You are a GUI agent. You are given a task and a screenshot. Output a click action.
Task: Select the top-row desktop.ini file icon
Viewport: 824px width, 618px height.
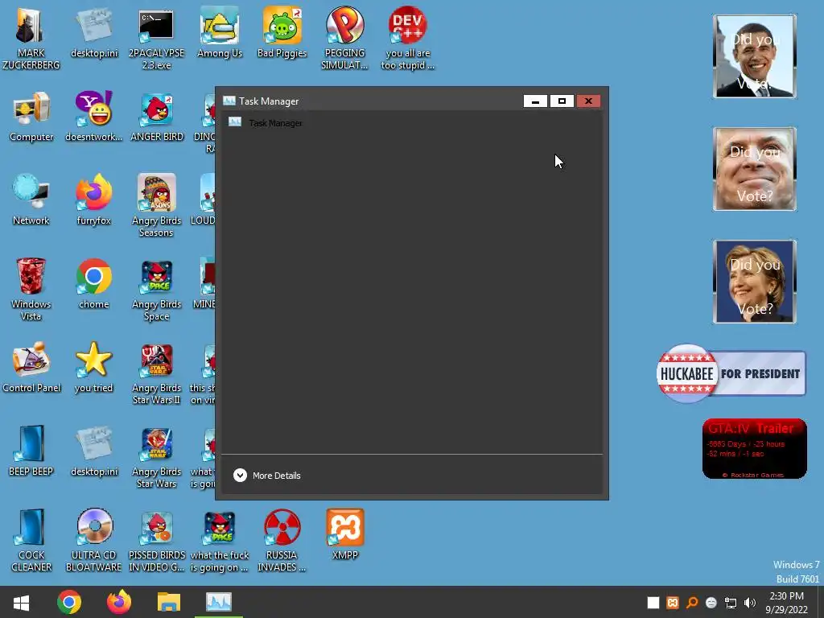(94, 32)
